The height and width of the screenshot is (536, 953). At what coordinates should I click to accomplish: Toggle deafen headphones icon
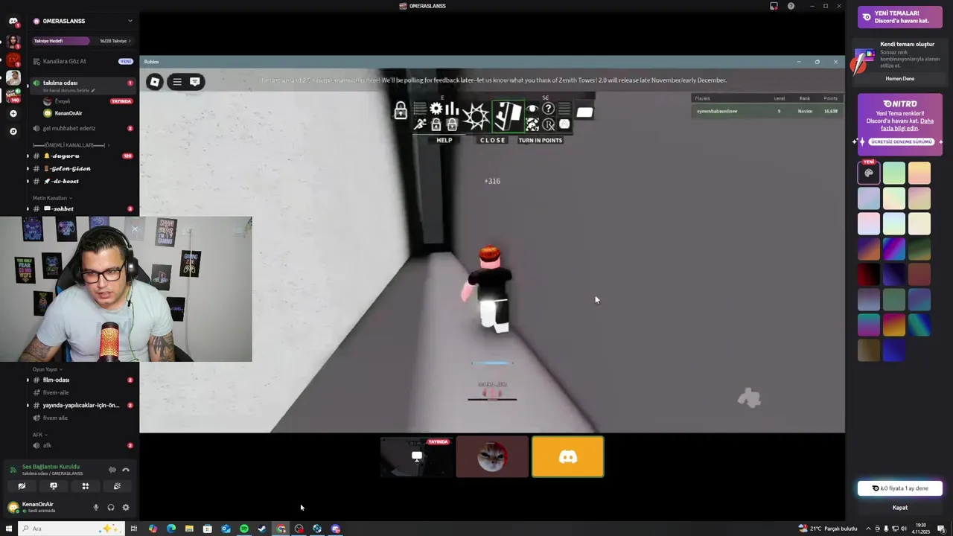tap(111, 508)
